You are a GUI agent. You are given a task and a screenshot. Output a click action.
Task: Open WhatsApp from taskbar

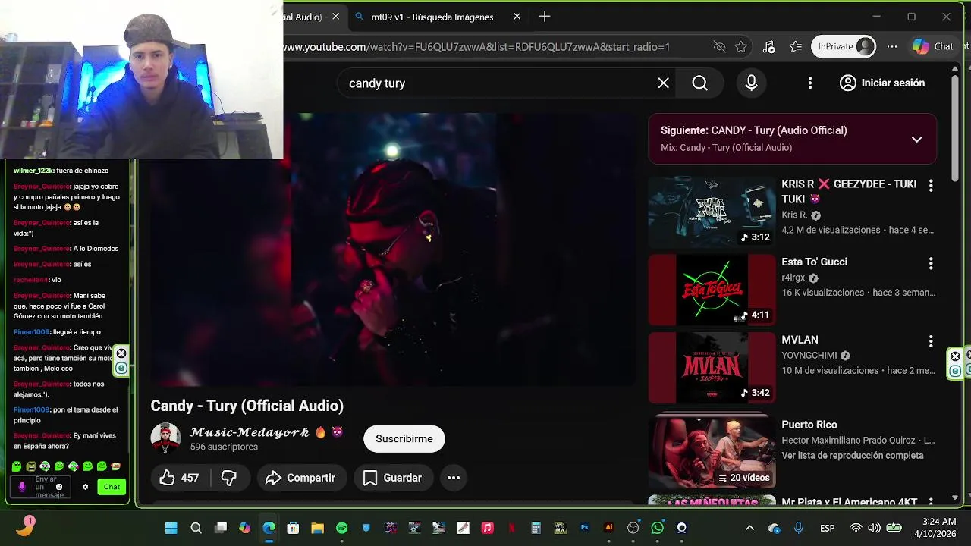coord(657,528)
